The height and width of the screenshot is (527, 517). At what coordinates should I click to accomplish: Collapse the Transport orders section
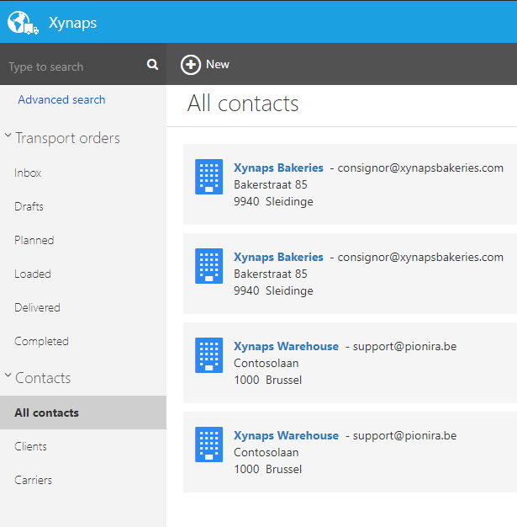pyautogui.click(x=8, y=137)
